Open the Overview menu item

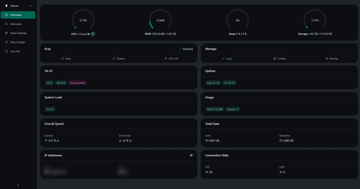click(x=18, y=15)
